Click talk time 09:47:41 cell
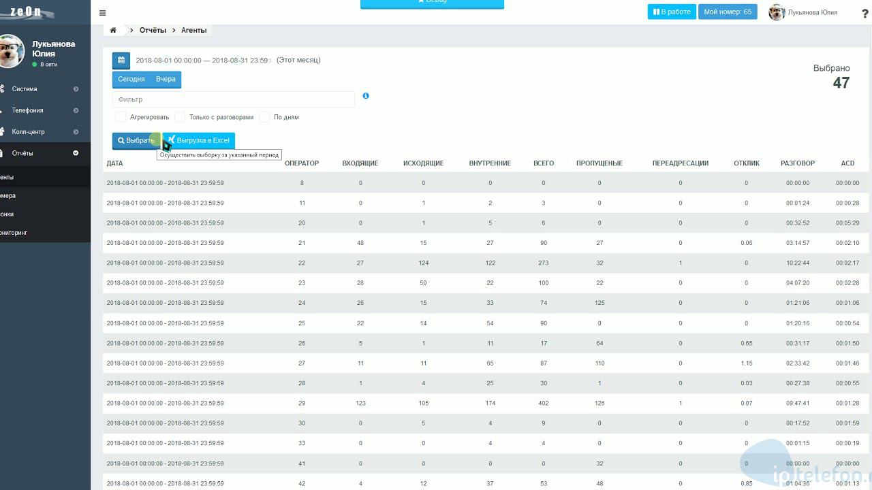 tap(798, 403)
